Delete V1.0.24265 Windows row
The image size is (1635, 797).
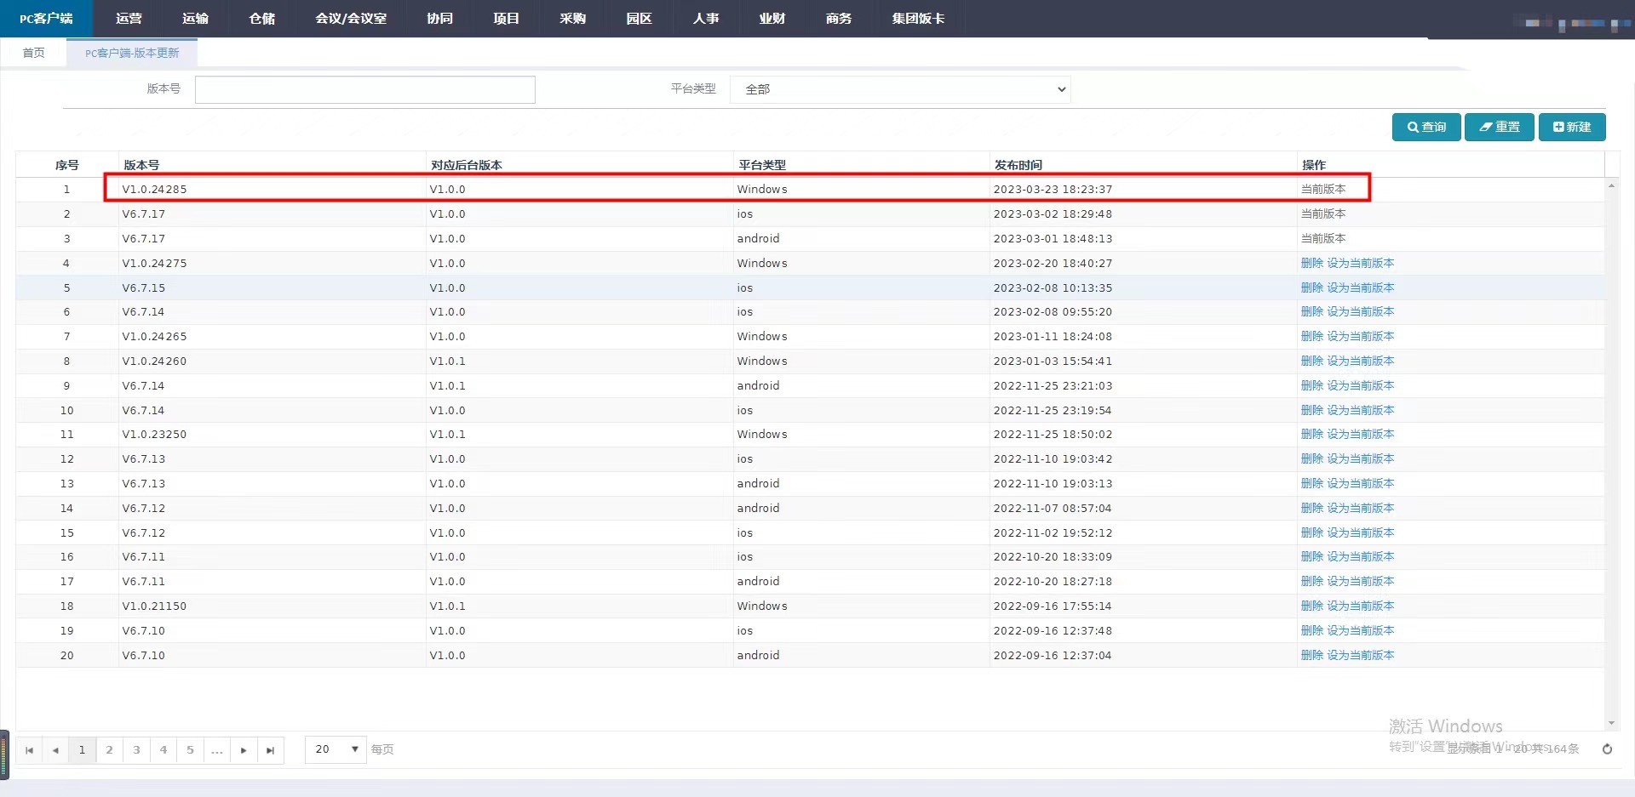pyautogui.click(x=1311, y=337)
